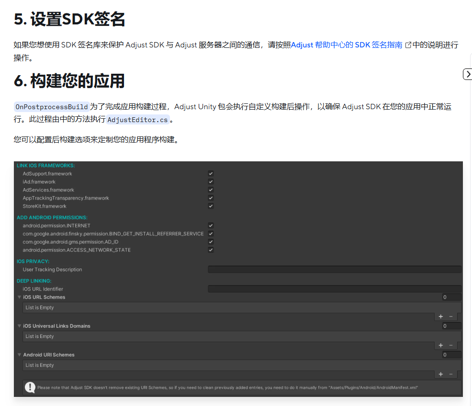Toggle ACCESS_NETWORK_STATE permission checkbox
Screen dimensions: 472x406
pos(211,250)
